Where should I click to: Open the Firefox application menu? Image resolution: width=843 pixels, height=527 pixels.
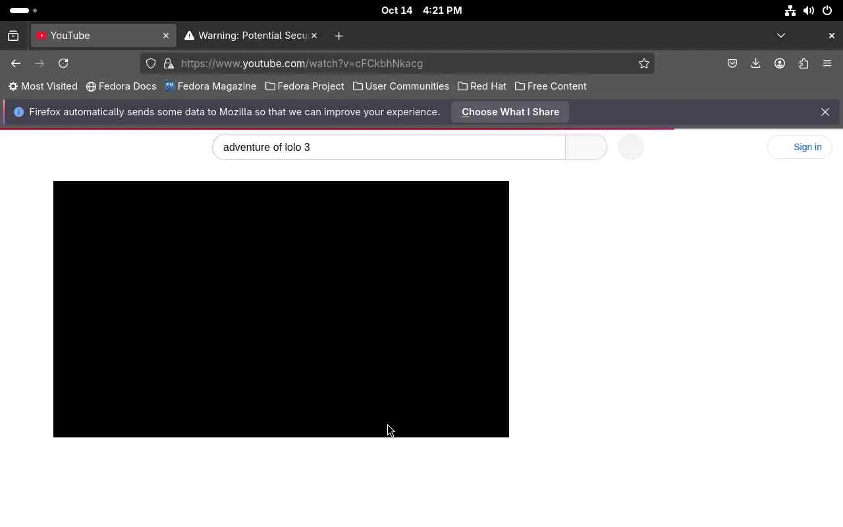coord(827,63)
